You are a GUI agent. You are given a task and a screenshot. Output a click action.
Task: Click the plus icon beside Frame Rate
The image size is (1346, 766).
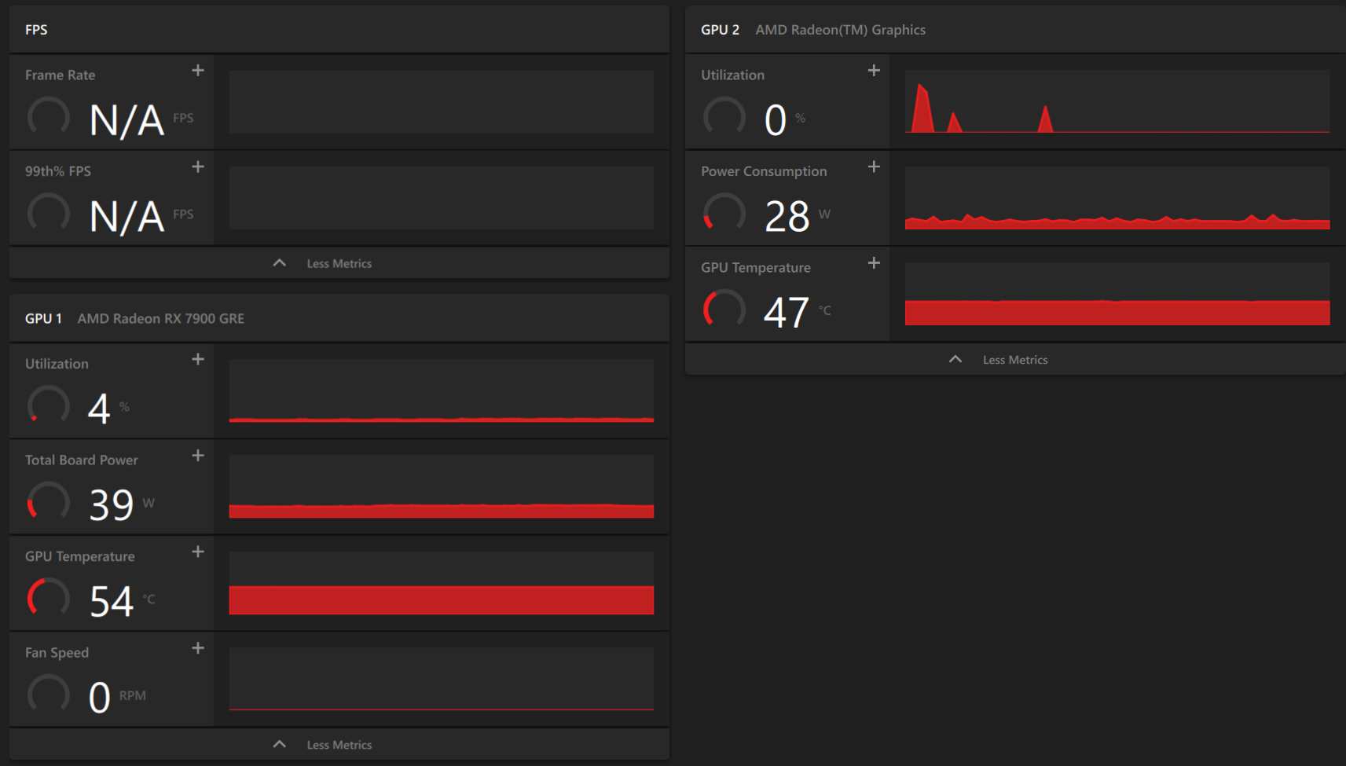tap(198, 71)
